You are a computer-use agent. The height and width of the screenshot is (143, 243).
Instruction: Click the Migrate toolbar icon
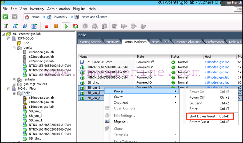[134, 26]
